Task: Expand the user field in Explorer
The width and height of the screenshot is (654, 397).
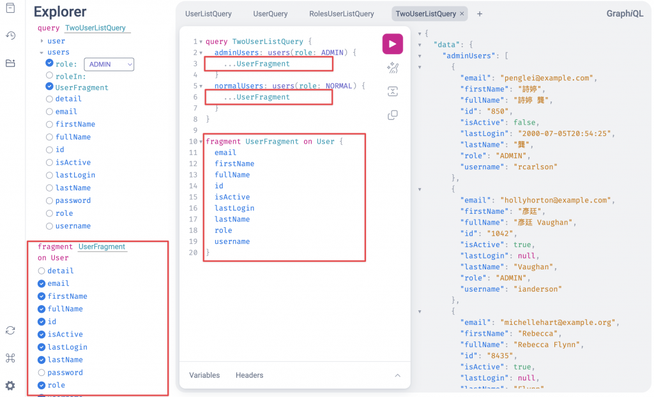Action: (42, 41)
